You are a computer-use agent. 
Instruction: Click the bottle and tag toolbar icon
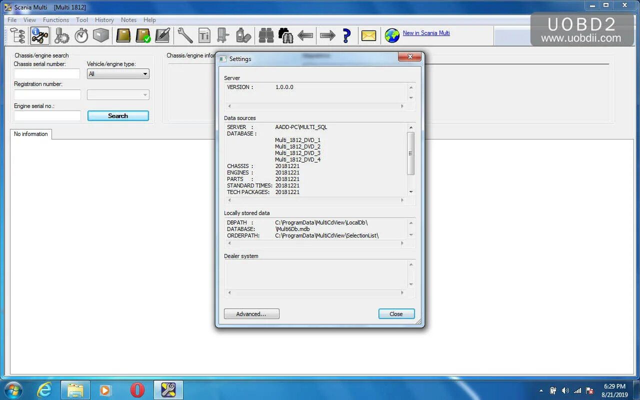pos(243,35)
